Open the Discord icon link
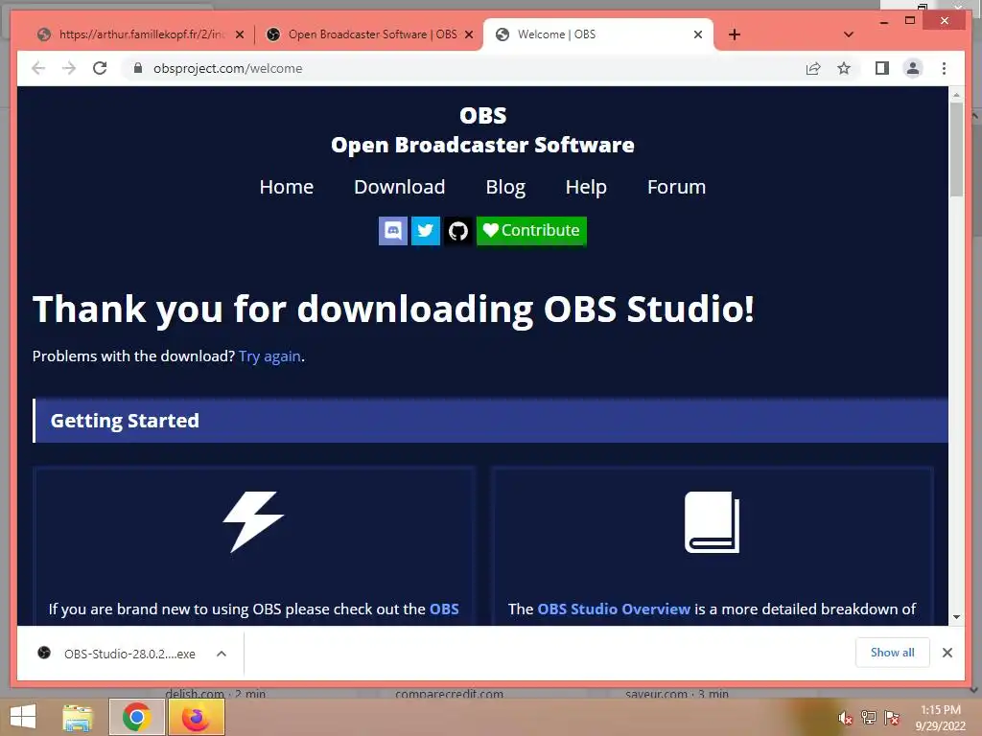The image size is (982, 736). tap(392, 231)
